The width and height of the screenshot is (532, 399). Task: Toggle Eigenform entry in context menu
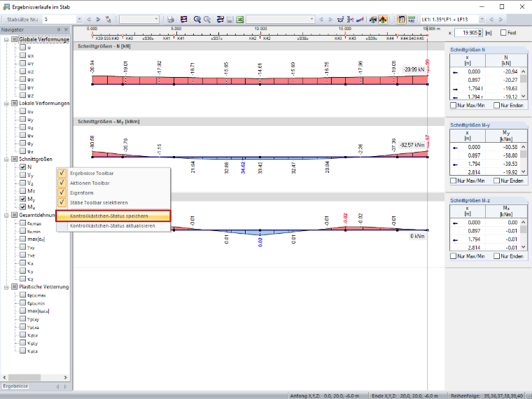(113, 192)
